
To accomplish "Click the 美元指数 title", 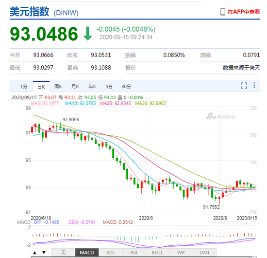I will 30,12.
